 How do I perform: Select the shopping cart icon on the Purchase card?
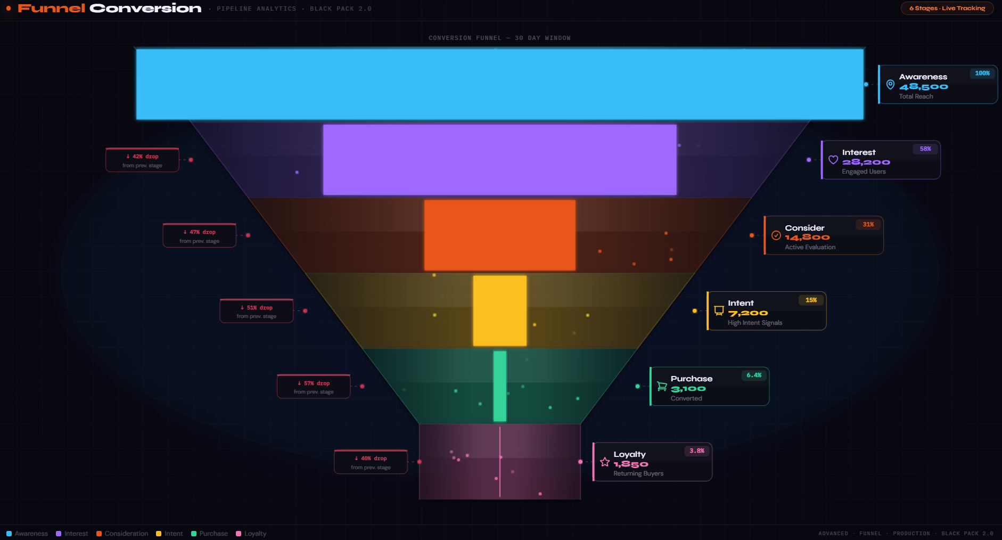662,386
